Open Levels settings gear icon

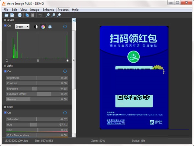click(50, 27)
